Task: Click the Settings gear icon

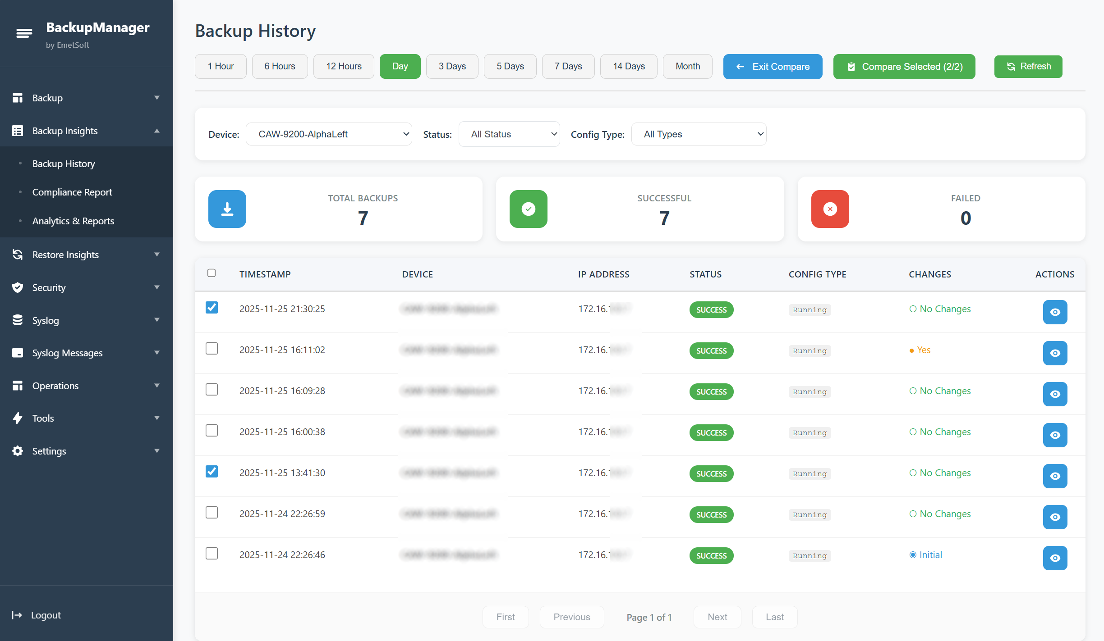Action: pos(18,451)
